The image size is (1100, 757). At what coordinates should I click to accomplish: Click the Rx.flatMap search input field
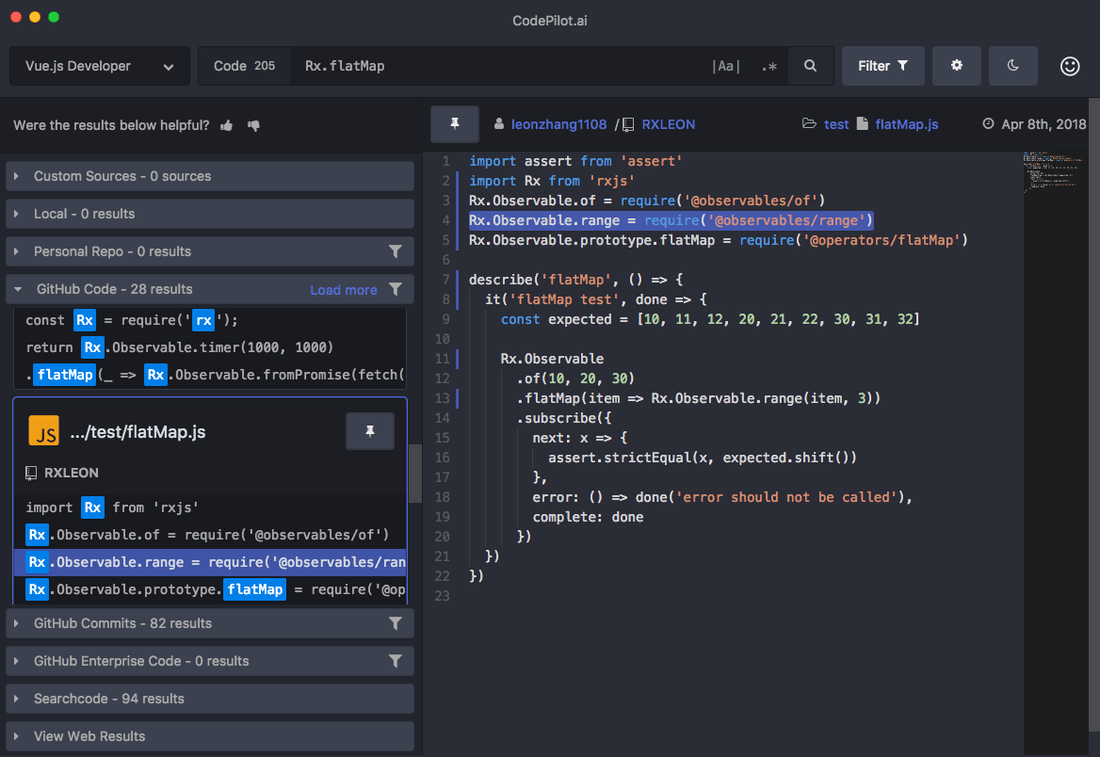498,66
